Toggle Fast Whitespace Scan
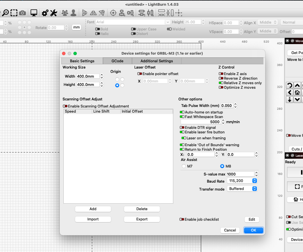Viewport: 303px width, 252px height. 182,117
